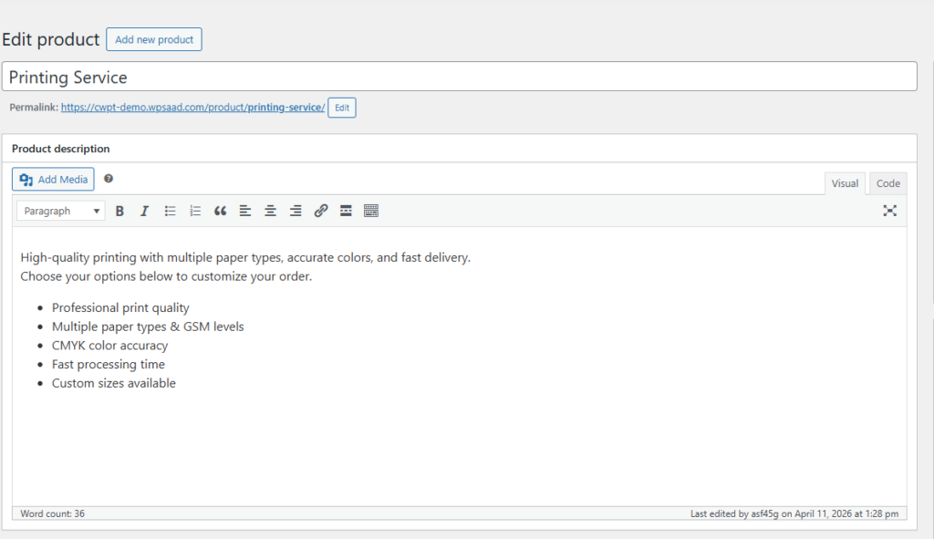This screenshot has width=934, height=539.
Task: Click the Add new product button
Action: point(153,39)
